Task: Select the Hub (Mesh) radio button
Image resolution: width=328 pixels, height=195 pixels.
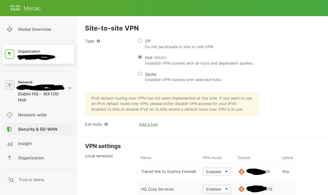Action: pyautogui.click(x=140, y=57)
